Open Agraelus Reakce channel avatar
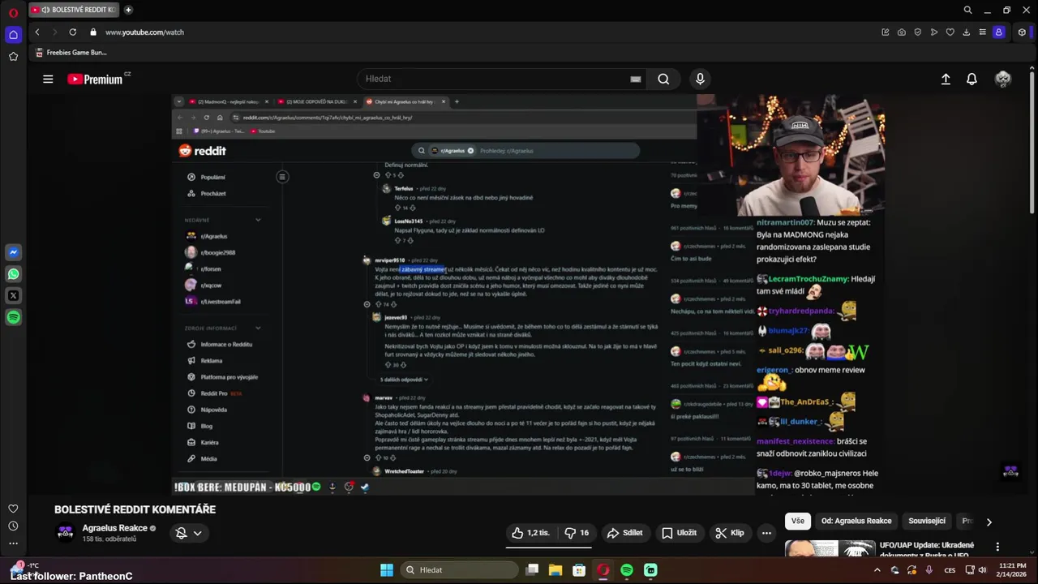The width and height of the screenshot is (1038, 584). tap(65, 533)
